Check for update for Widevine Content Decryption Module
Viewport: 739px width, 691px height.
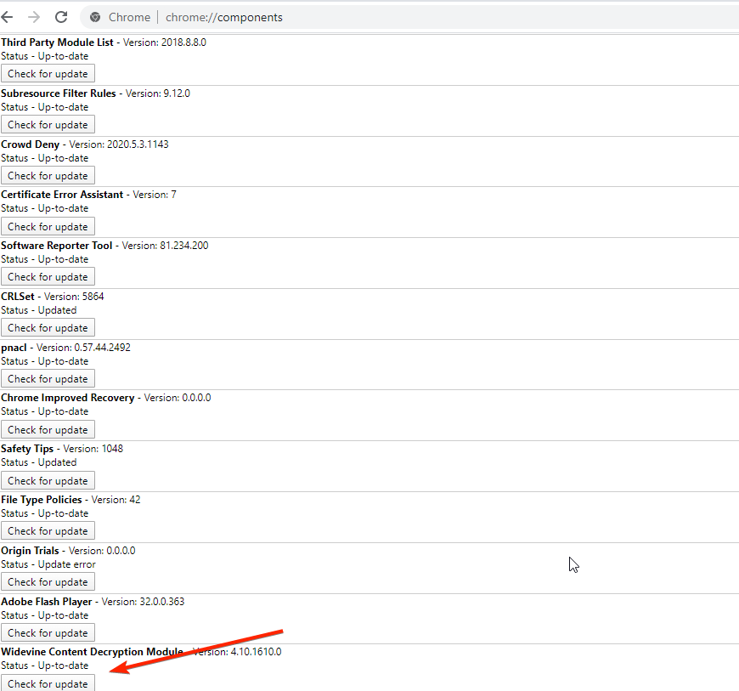pos(48,683)
